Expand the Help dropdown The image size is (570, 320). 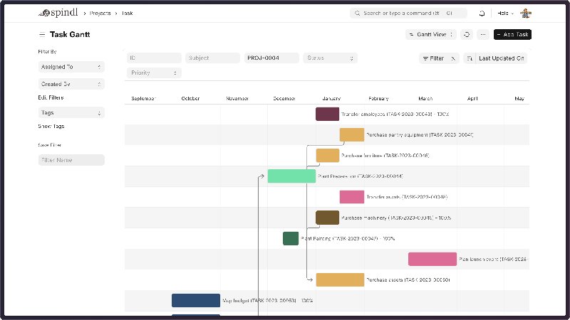point(505,14)
